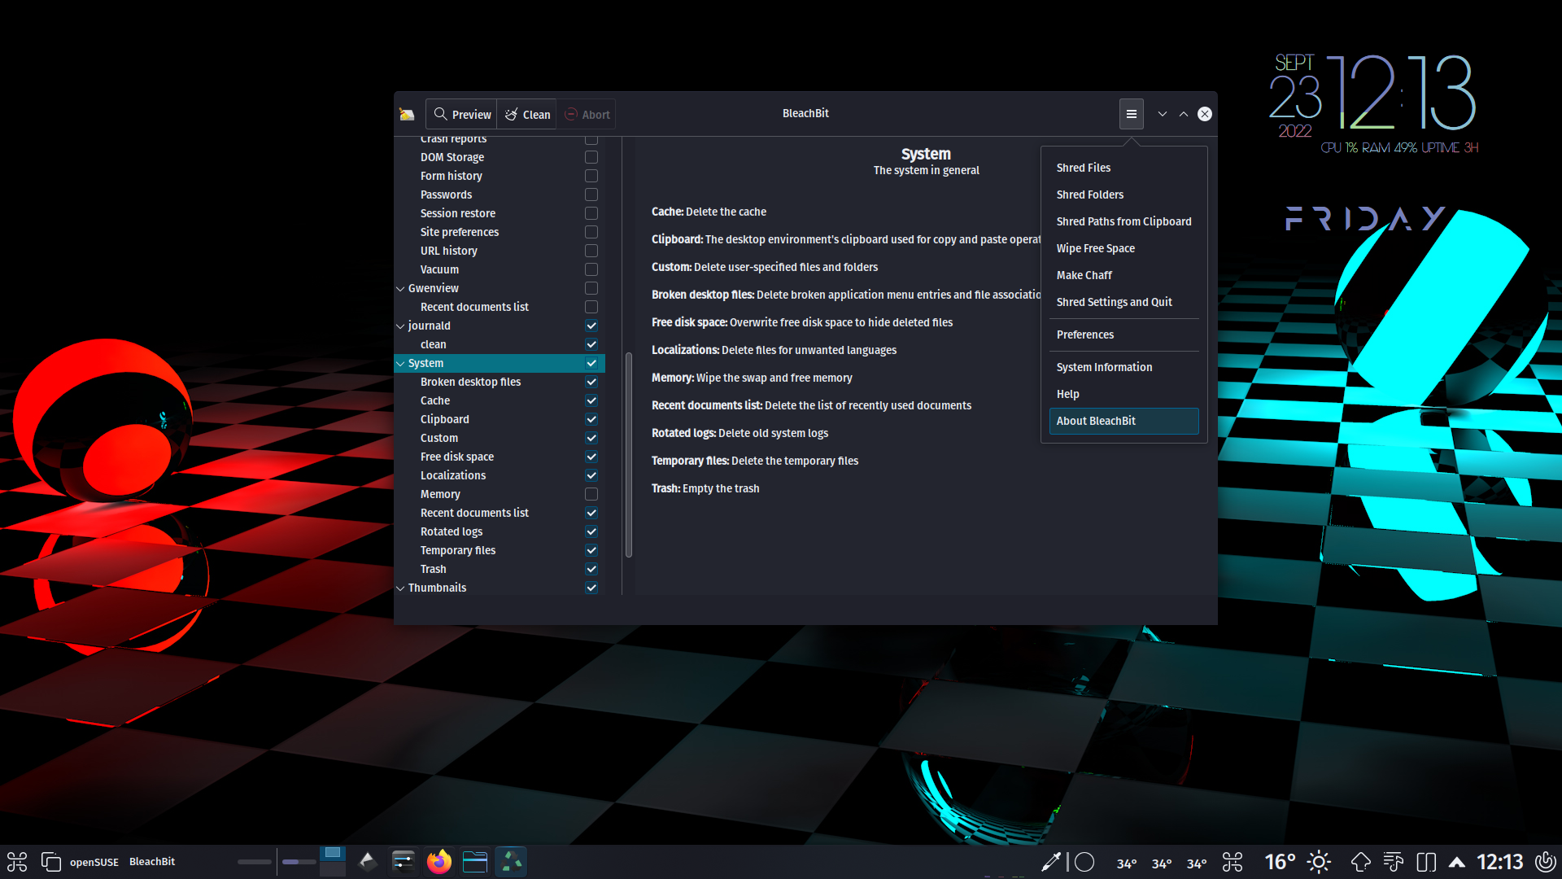Click the openSUSE label in the panel
The image size is (1562, 879).
pos(94,862)
